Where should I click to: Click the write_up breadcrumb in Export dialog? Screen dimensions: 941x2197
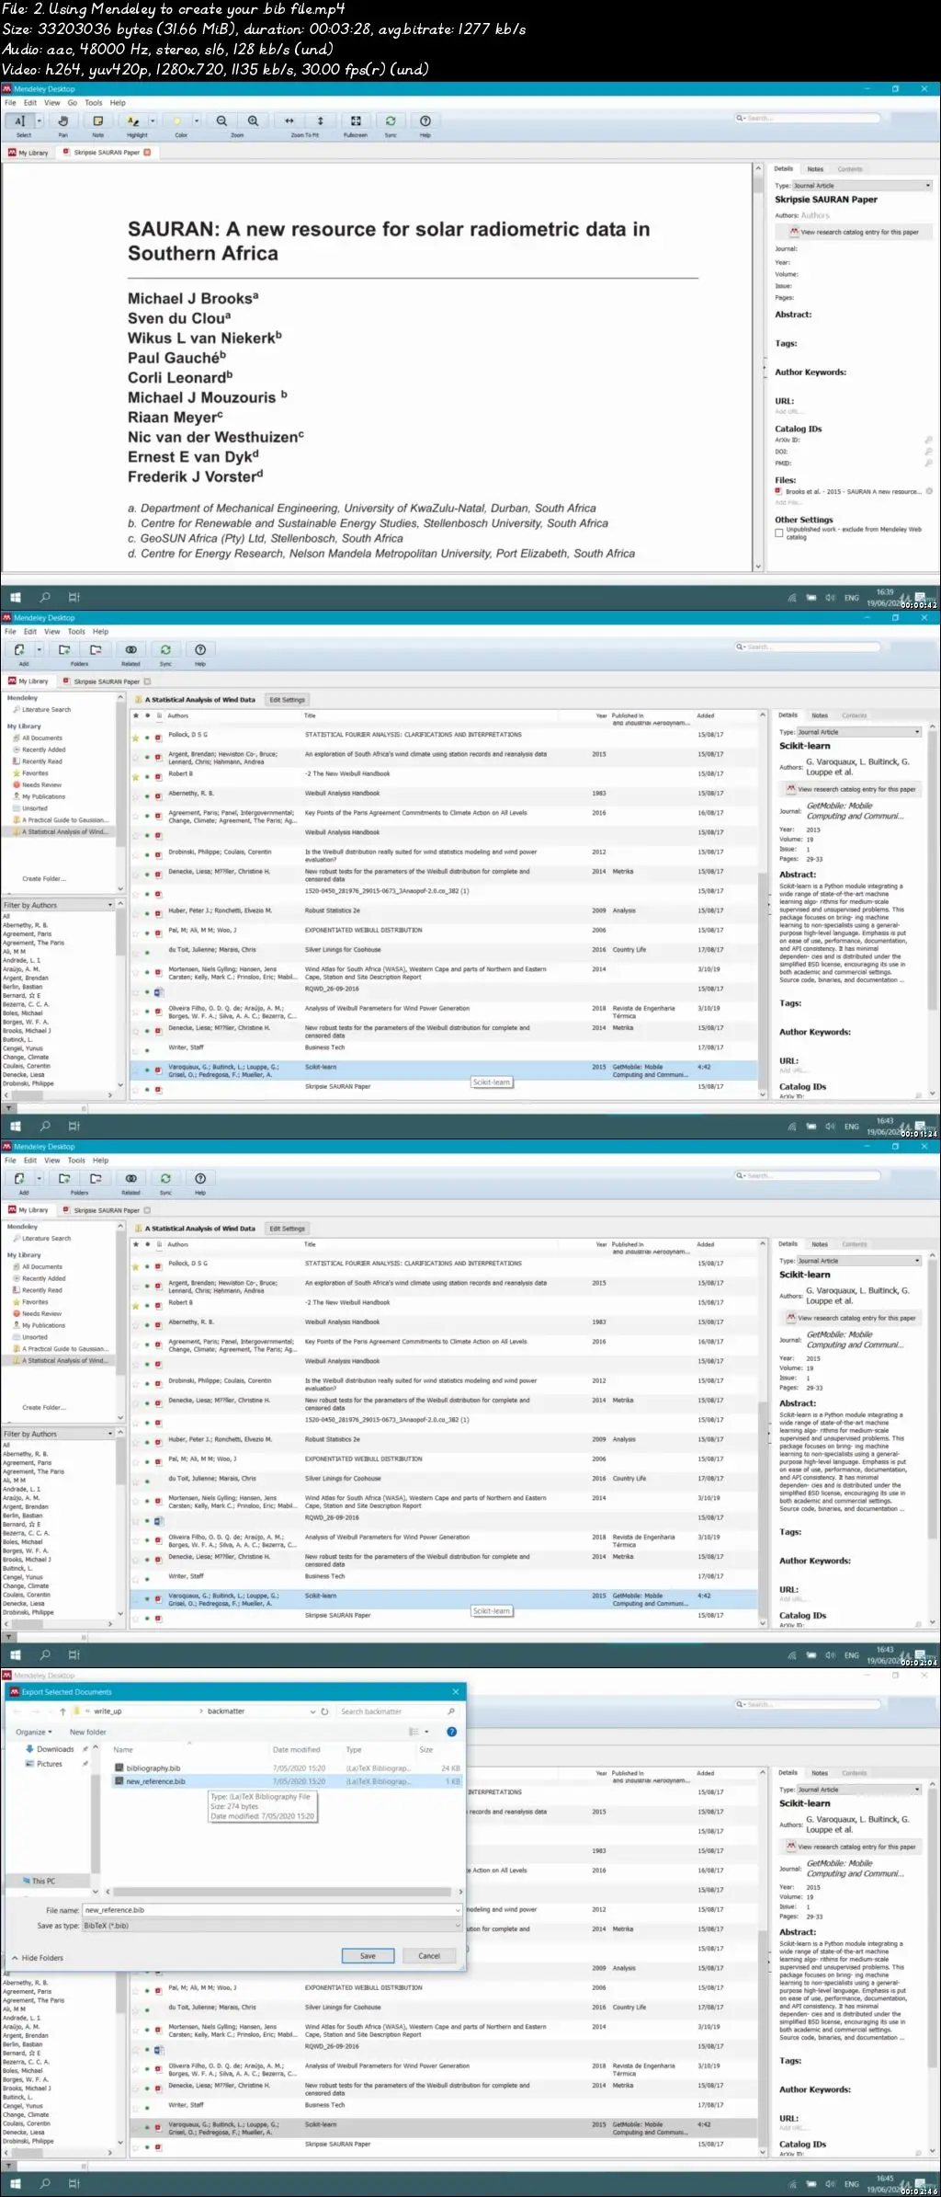[108, 1711]
